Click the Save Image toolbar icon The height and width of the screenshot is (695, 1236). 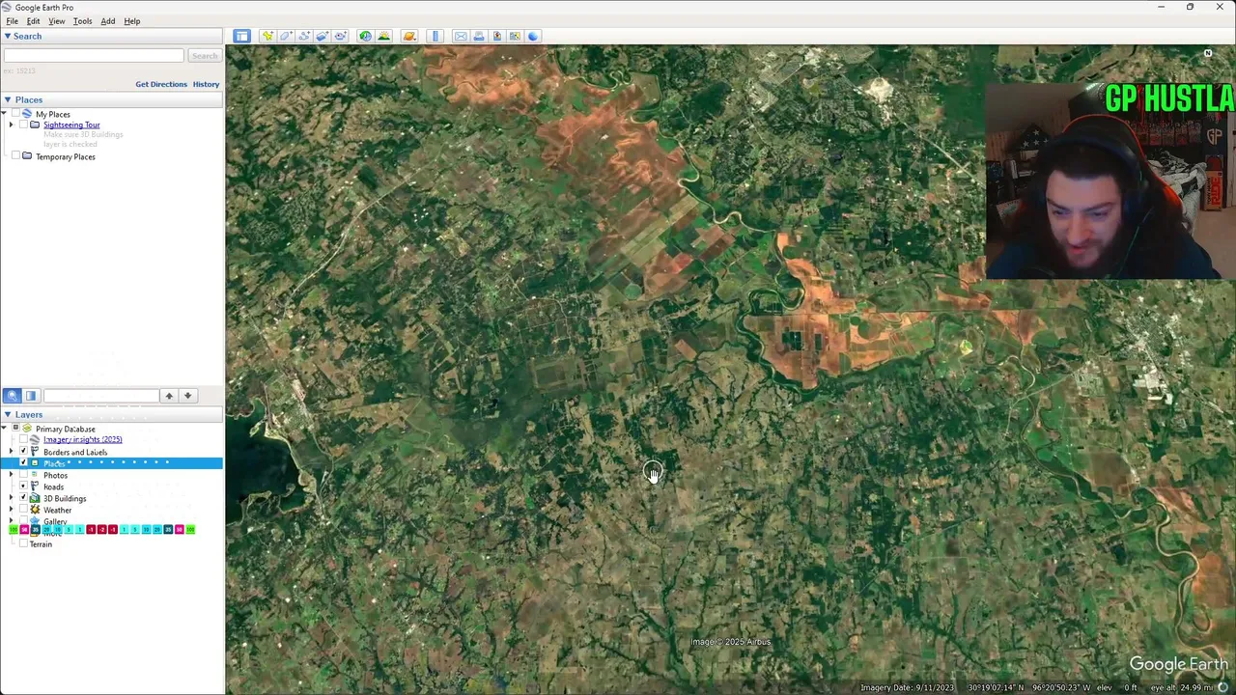click(x=497, y=36)
